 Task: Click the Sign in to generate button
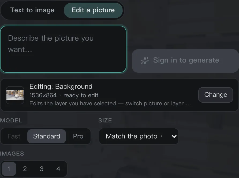click(185, 61)
